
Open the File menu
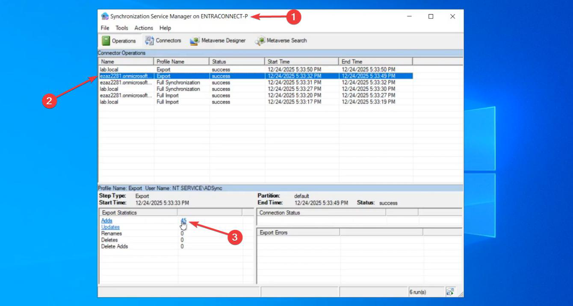click(x=105, y=28)
